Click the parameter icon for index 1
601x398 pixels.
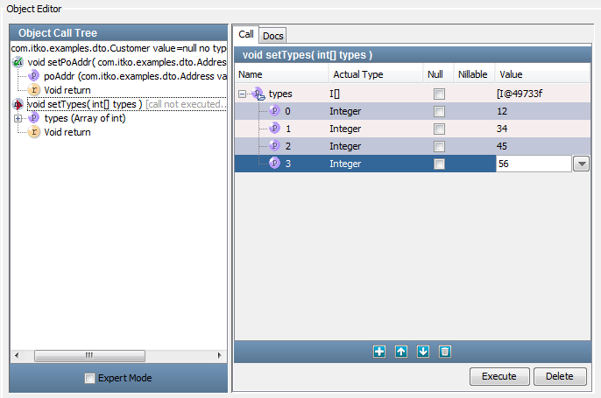tap(274, 129)
